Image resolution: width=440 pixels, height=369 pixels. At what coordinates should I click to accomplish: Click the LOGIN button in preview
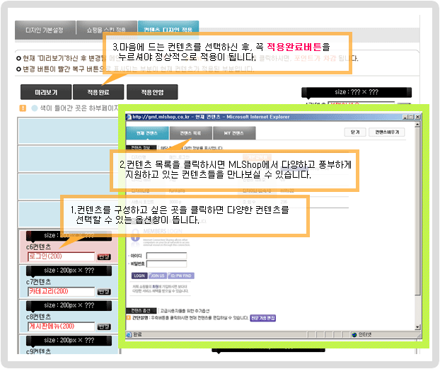click(x=139, y=276)
